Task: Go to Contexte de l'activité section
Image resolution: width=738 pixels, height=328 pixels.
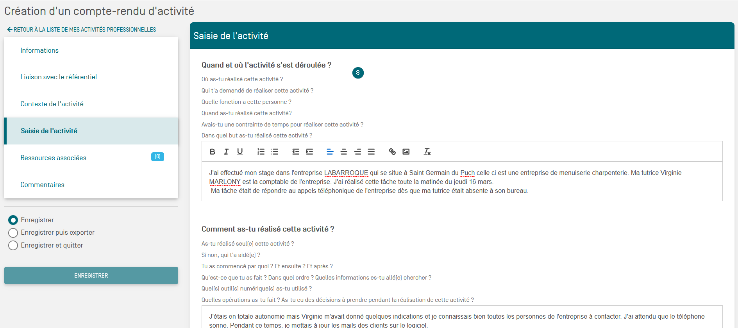Action: (52, 104)
